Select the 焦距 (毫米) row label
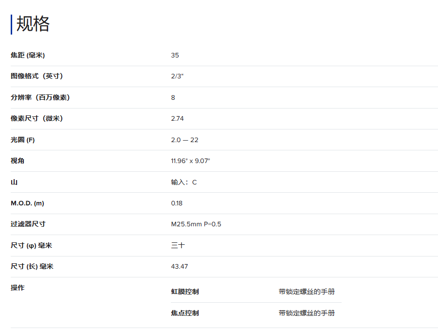438x329 pixels. click(x=28, y=55)
